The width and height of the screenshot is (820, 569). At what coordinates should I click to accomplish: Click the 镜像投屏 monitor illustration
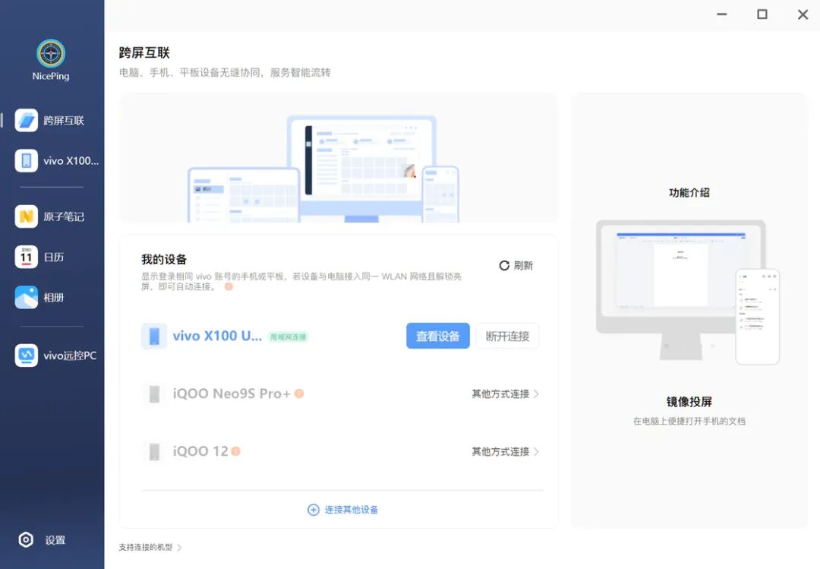click(688, 292)
